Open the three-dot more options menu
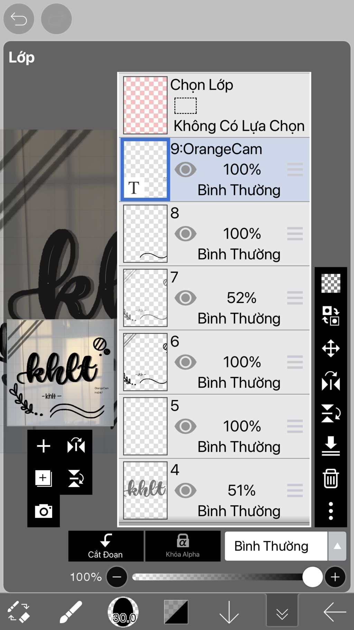Image resolution: width=354 pixels, height=630 pixels. click(331, 511)
